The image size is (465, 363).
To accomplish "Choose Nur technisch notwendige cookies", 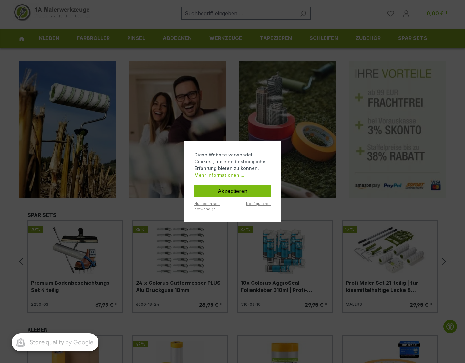I will 207,206.
